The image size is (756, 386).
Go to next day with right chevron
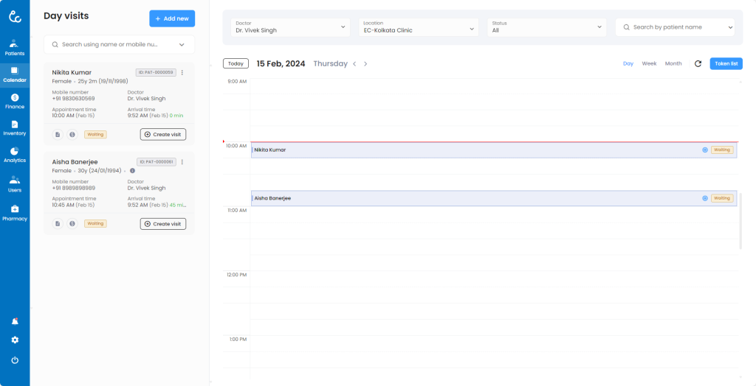point(365,64)
